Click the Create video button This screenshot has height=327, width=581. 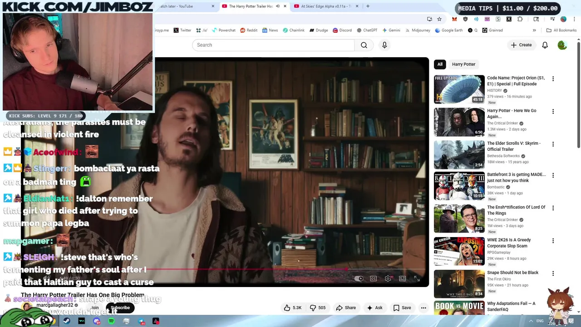(x=521, y=45)
